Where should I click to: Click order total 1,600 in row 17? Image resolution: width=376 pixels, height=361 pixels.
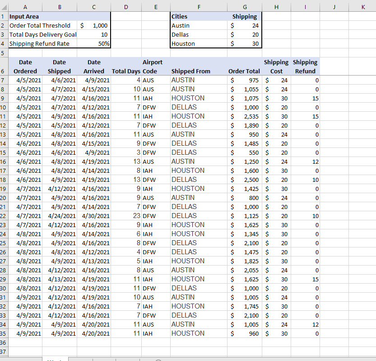245,171
